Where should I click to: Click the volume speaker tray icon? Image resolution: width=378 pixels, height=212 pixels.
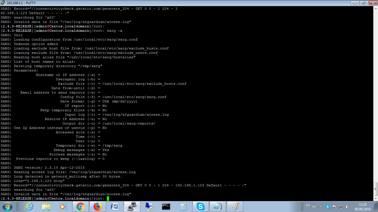pos(348,206)
